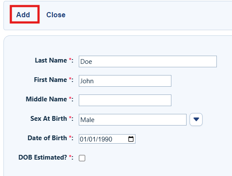Select the Sex At Birth box showing Male

click(132, 119)
